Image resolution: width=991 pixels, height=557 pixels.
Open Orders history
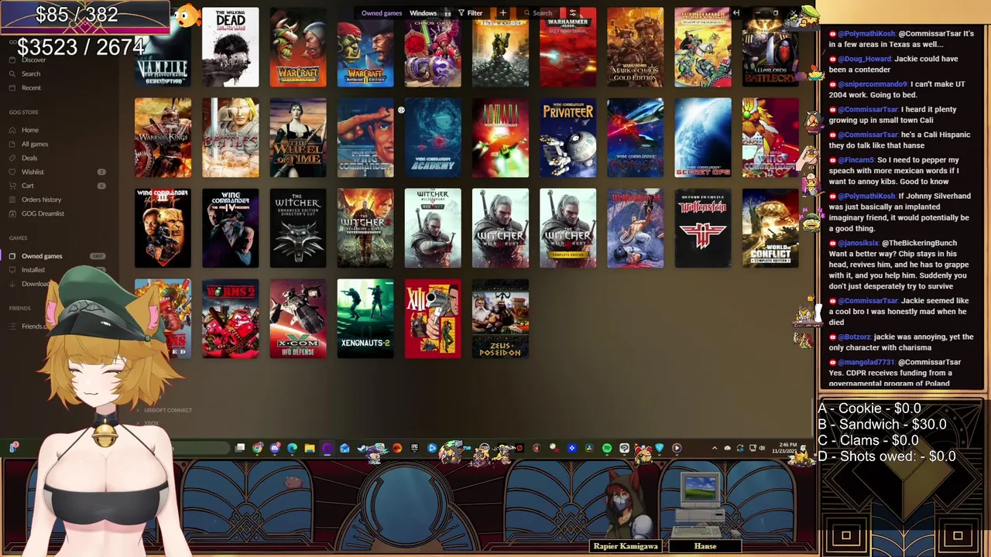[41, 200]
